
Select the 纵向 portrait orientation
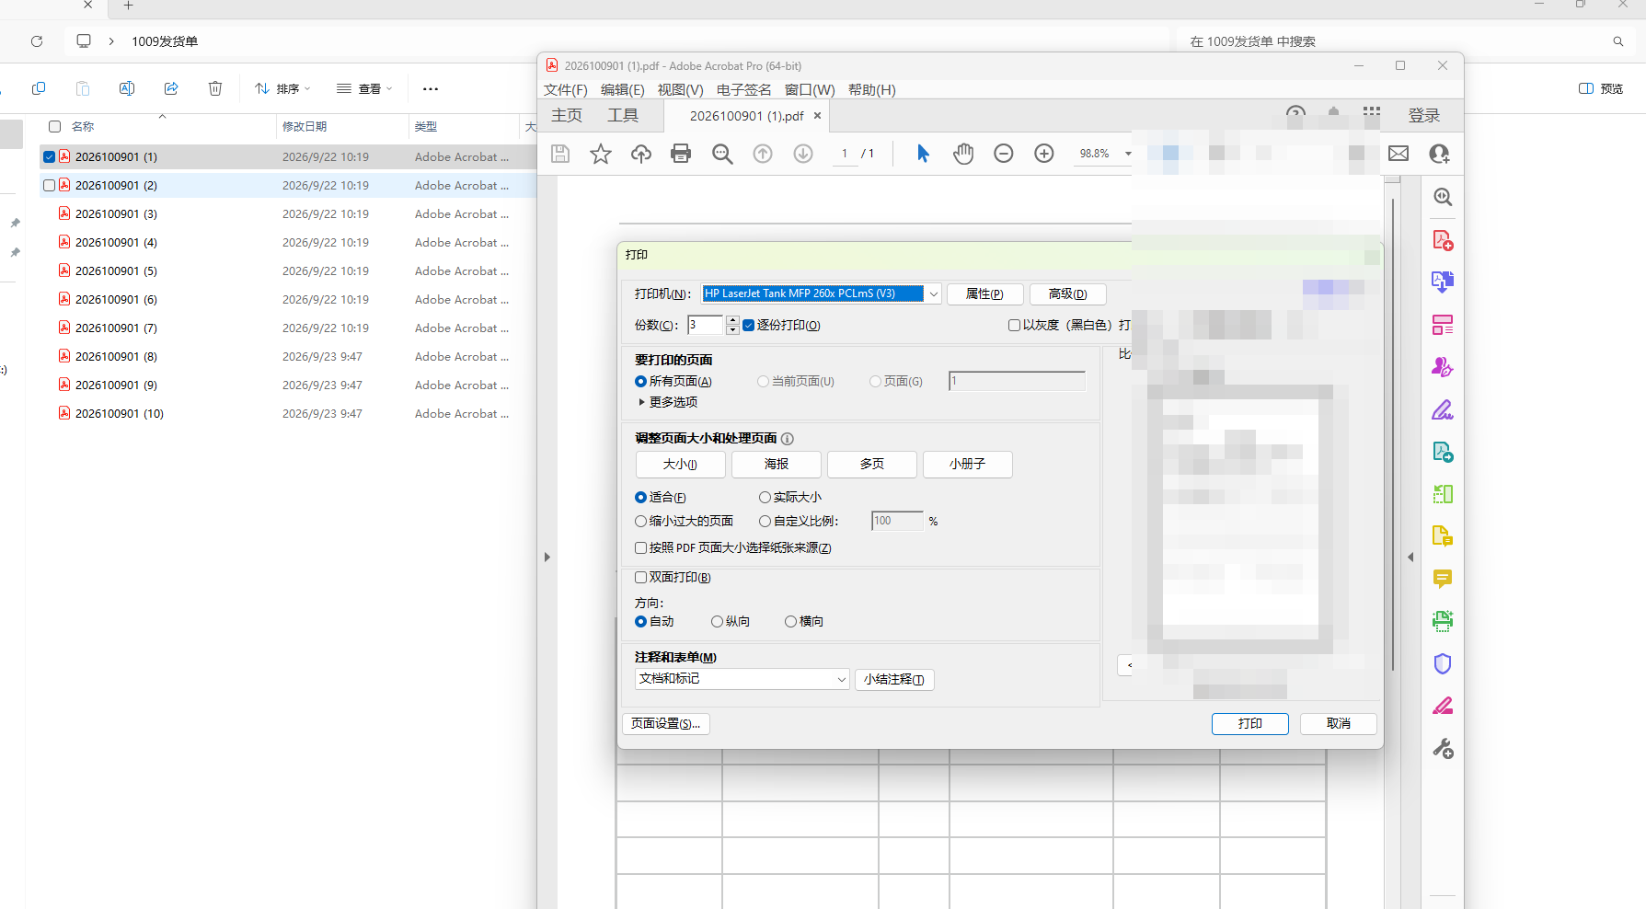[717, 622]
